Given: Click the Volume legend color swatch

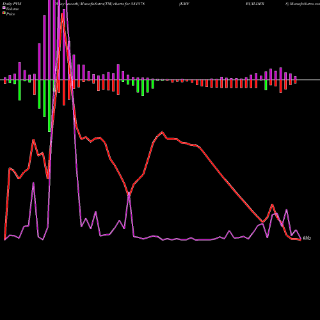Looking at the screenshot, I should pos(4,8).
